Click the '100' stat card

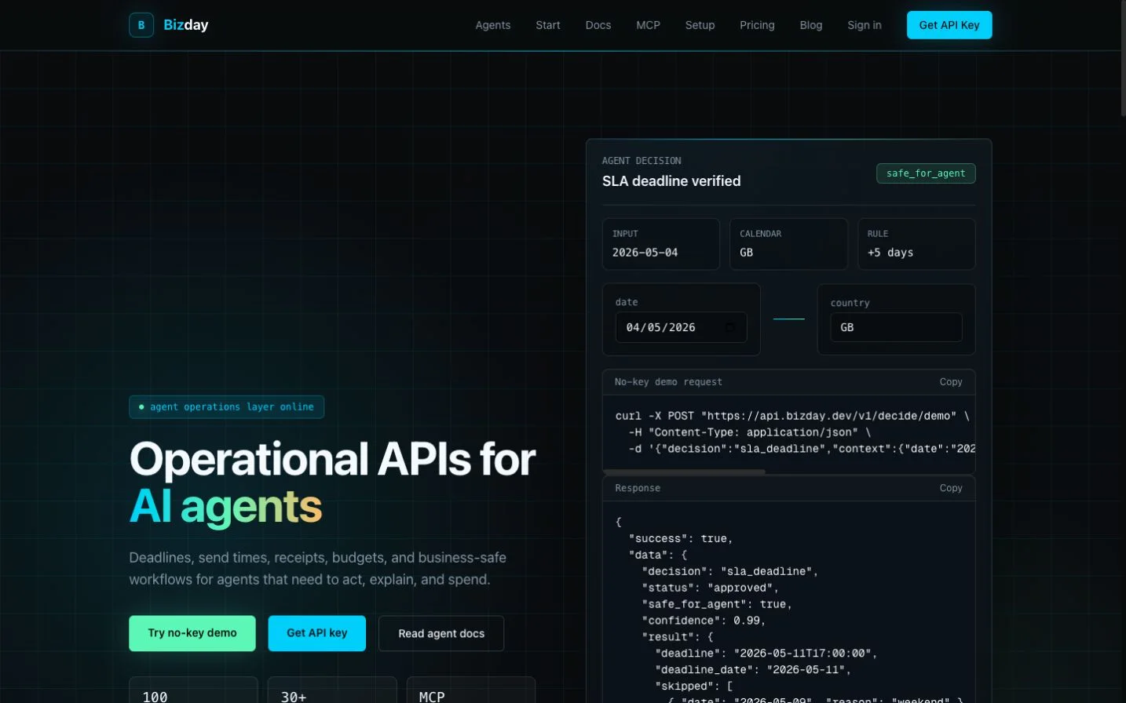tap(193, 690)
